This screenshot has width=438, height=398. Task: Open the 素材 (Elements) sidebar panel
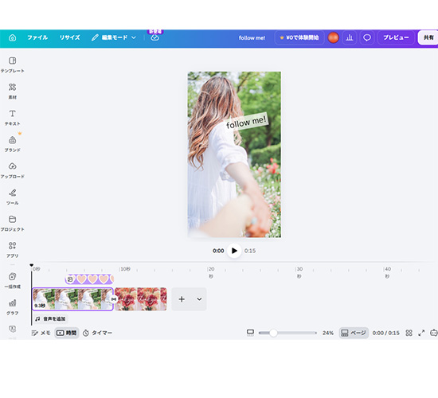12,91
